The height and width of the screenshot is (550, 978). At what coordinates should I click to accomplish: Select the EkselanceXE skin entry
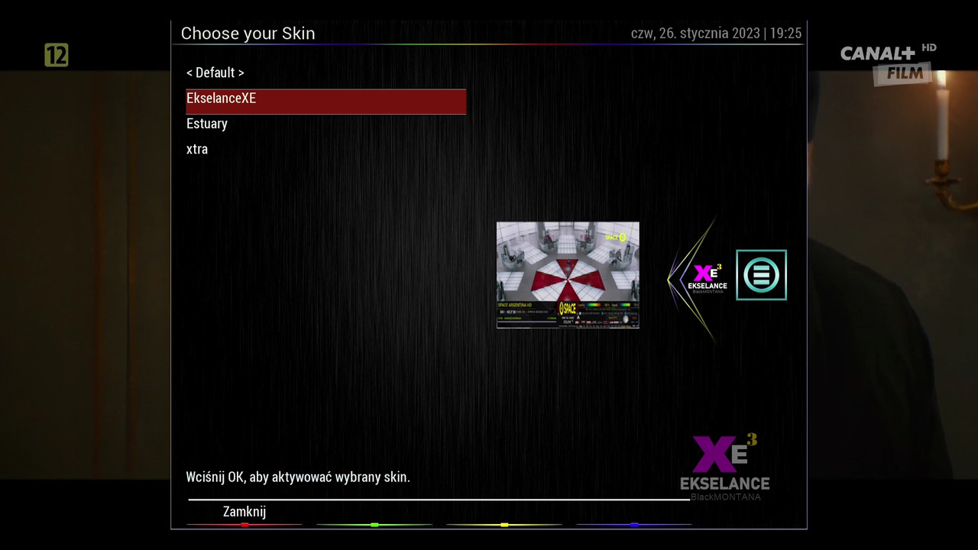pos(325,101)
